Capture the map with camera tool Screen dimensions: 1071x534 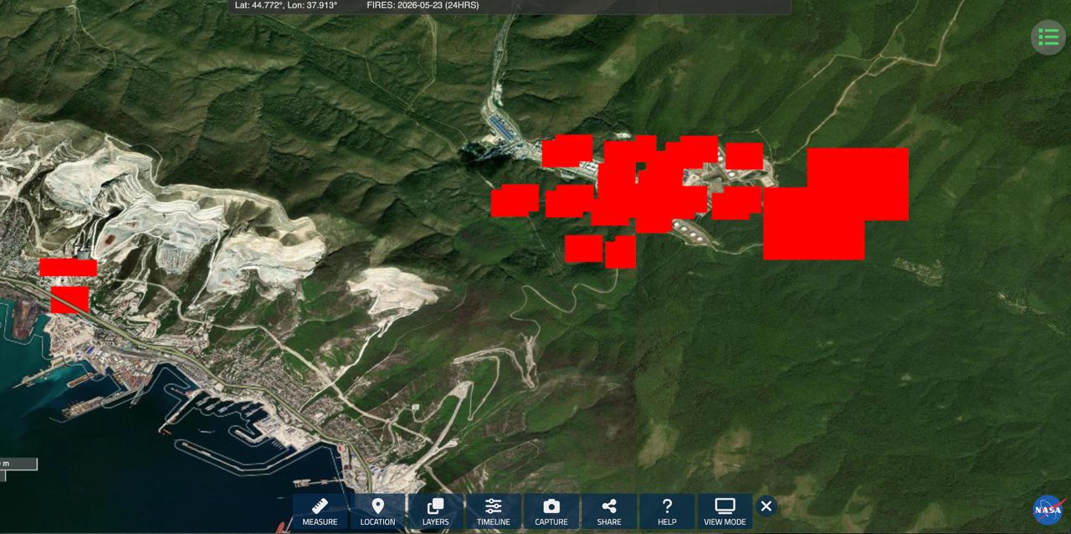click(x=551, y=511)
